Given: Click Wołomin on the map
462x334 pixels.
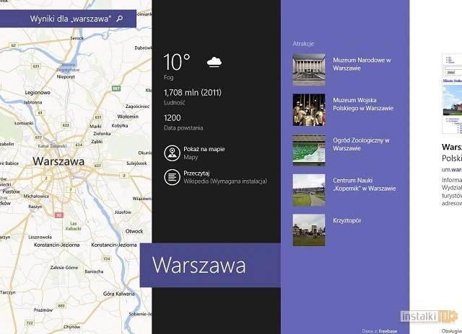Looking at the screenshot, I should [128, 117].
